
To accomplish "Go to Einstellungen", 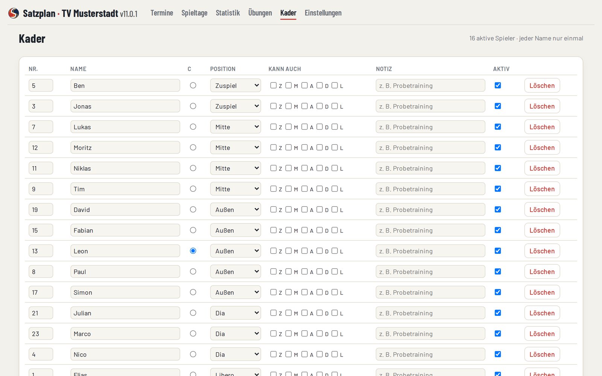I will 323,13.
